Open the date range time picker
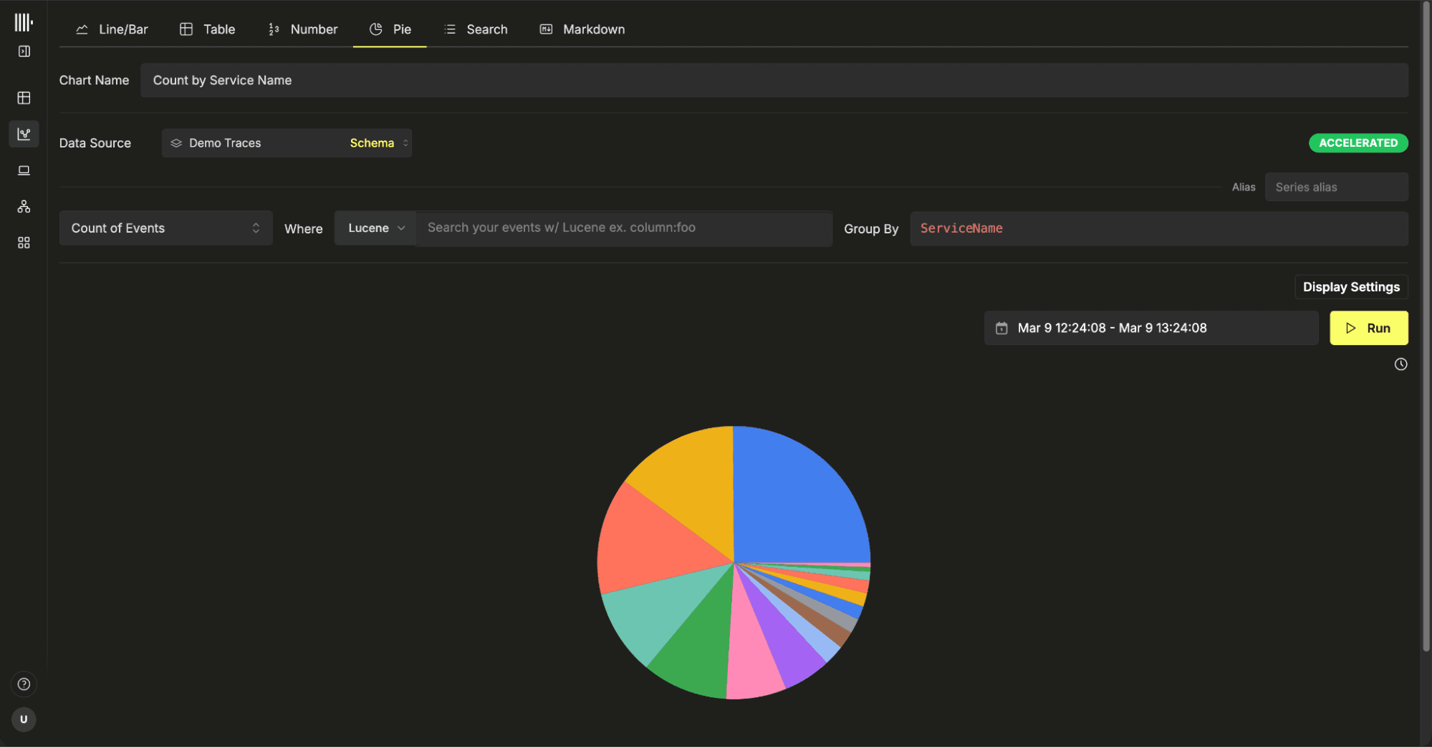 tap(1150, 329)
